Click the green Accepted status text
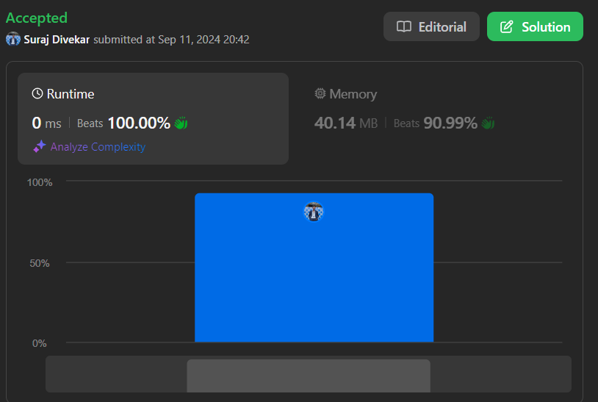This screenshot has height=402, width=598. click(x=37, y=18)
